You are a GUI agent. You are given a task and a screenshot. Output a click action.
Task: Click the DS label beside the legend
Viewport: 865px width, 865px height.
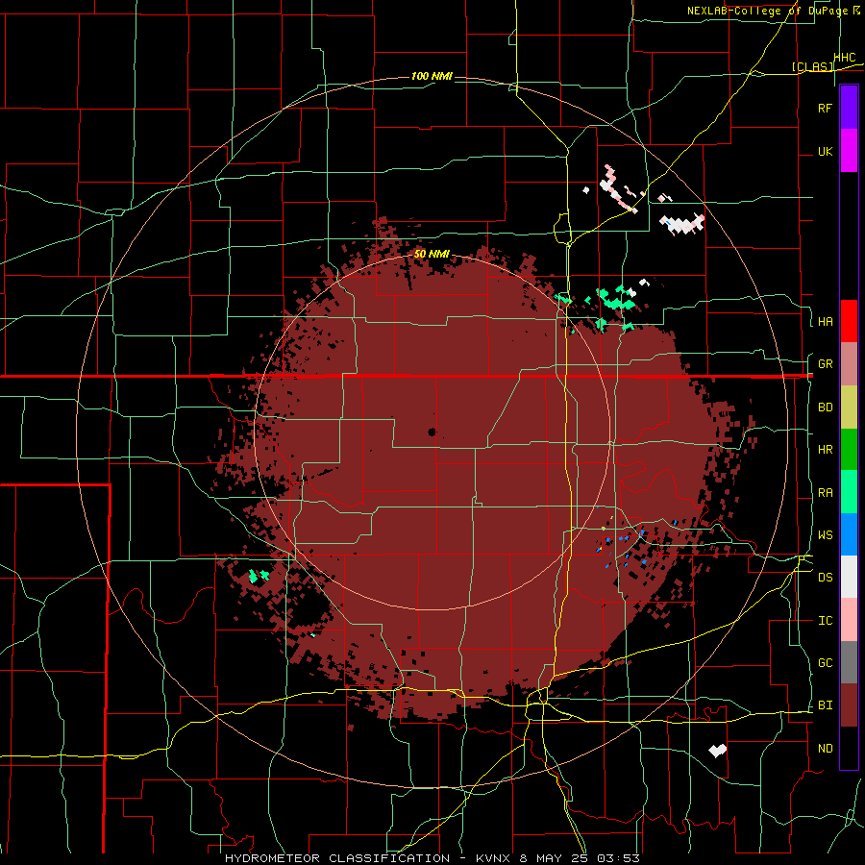coord(825,578)
